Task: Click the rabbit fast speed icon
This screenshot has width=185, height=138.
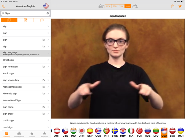Action: (x=135, y=6)
